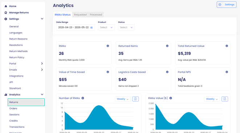Click the Value of Time Saved $65
The image size is (240, 133).
click(63, 80)
